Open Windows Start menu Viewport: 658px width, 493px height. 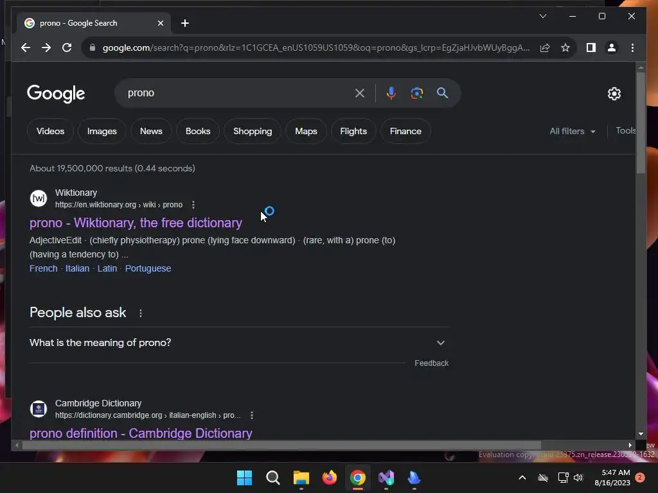point(244,478)
